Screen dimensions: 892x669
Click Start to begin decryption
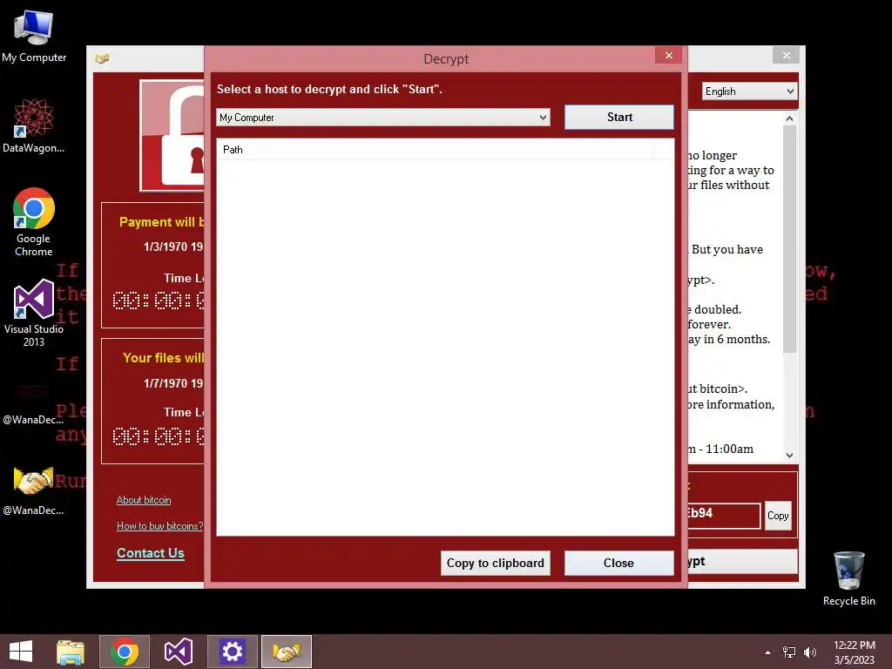(619, 117)
